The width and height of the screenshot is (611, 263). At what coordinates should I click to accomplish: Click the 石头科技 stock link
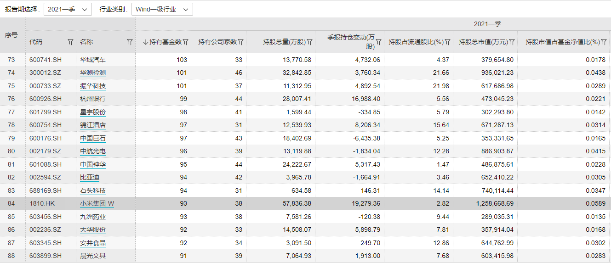pos(93,190)
